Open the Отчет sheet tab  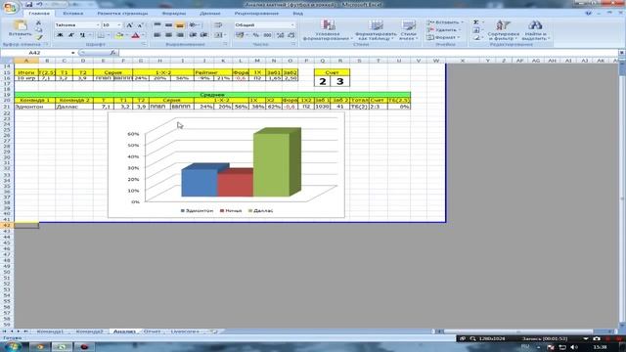[152, 331]
